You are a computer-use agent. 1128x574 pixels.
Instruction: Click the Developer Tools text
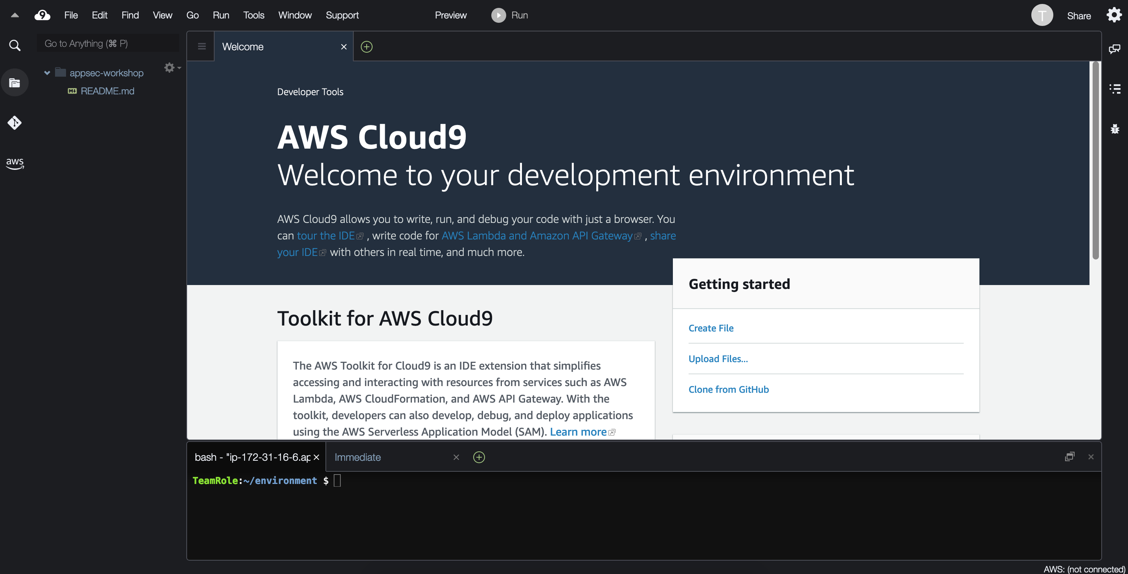point(310,92)
